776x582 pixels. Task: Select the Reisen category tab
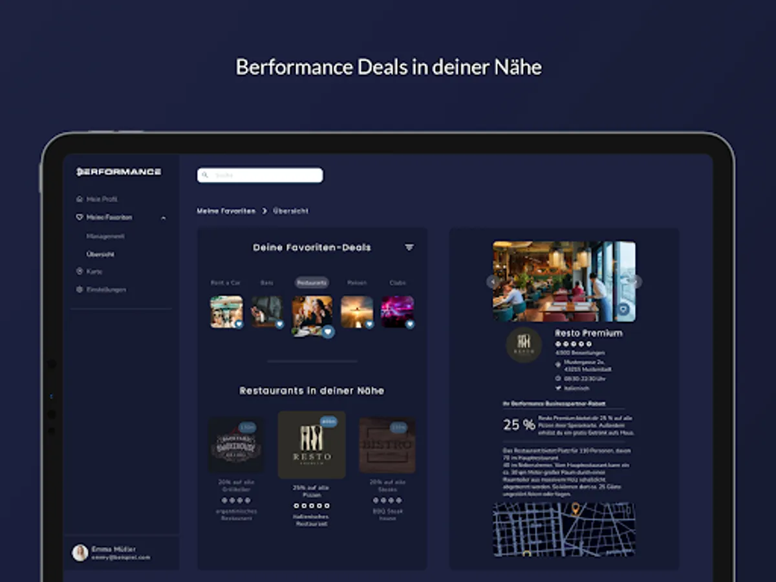click(x=357, y=283)
